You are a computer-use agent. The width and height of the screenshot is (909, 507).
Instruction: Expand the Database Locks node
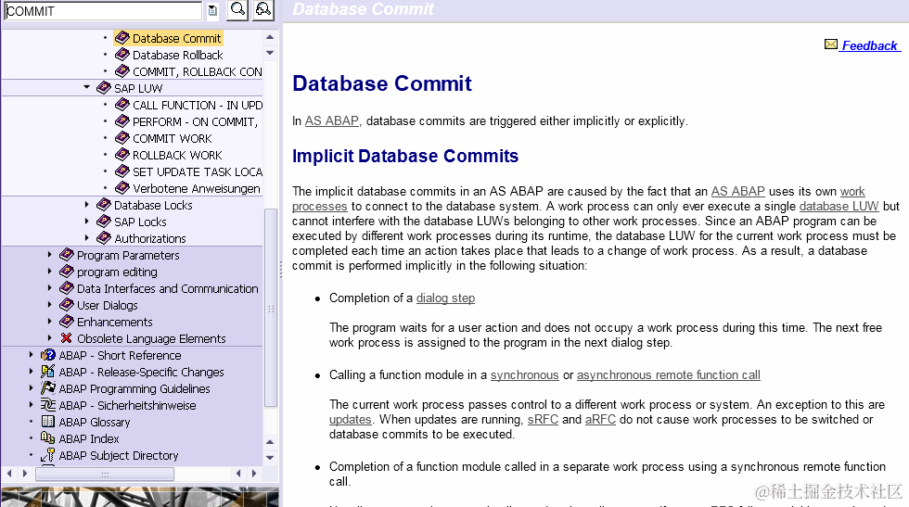[x=86, y=205]
